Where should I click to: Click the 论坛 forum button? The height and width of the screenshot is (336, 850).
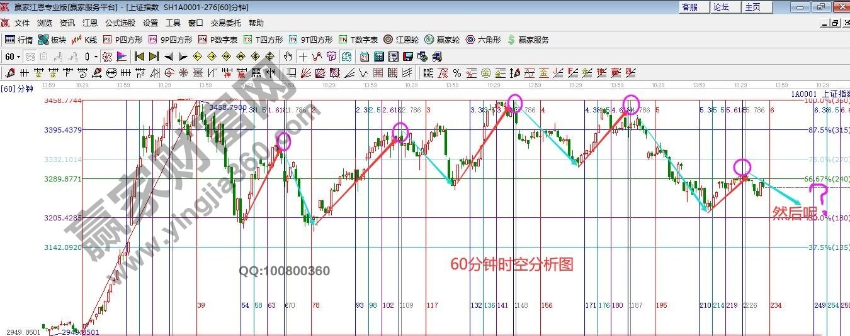coord(721,7)
